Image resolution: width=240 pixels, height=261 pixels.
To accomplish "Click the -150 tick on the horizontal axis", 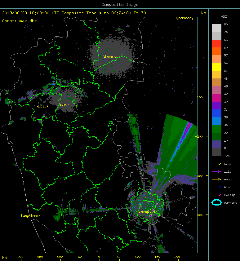I will pos(39,257).
